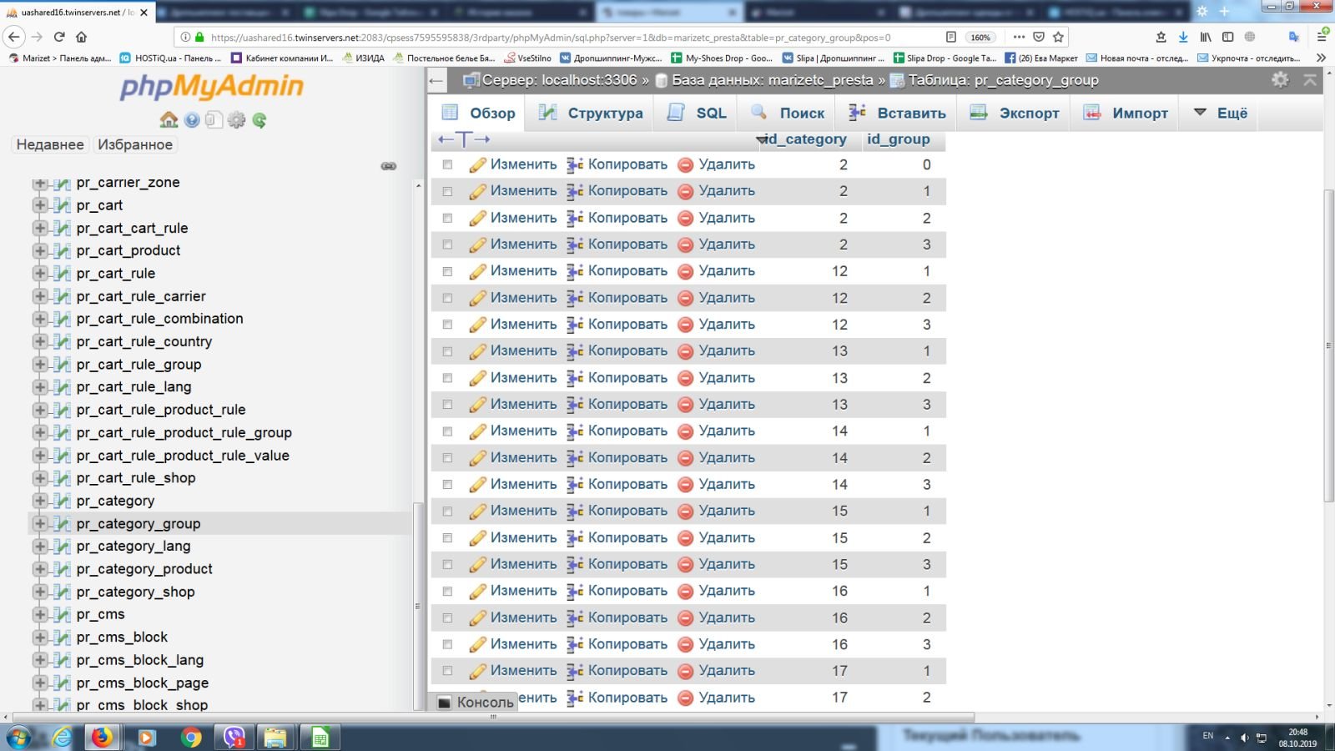Tick checkbox for row 2, 3
Viewport: 1335px width, 751px height.
pos(448,245)
